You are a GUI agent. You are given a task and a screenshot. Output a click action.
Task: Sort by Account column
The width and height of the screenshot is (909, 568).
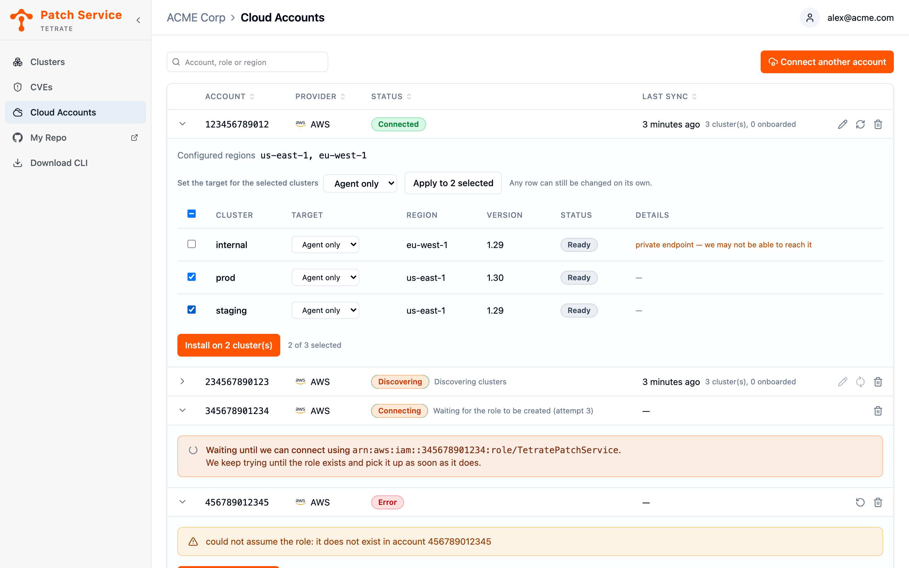[x=230, y=97]
